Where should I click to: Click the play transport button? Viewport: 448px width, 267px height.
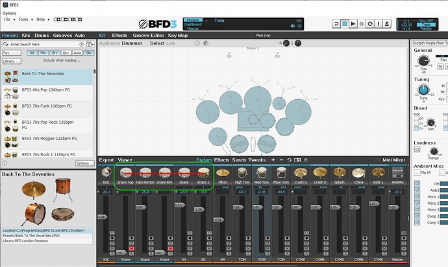click(x=353, y=24)
